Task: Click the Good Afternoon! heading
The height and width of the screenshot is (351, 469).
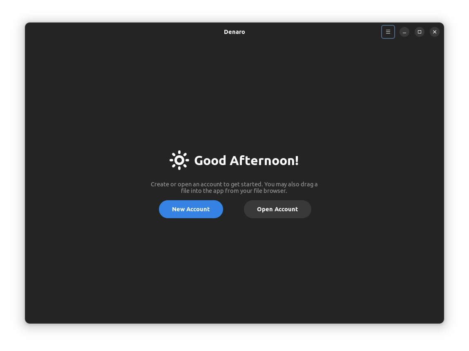Action: click(x=246, y=161)
